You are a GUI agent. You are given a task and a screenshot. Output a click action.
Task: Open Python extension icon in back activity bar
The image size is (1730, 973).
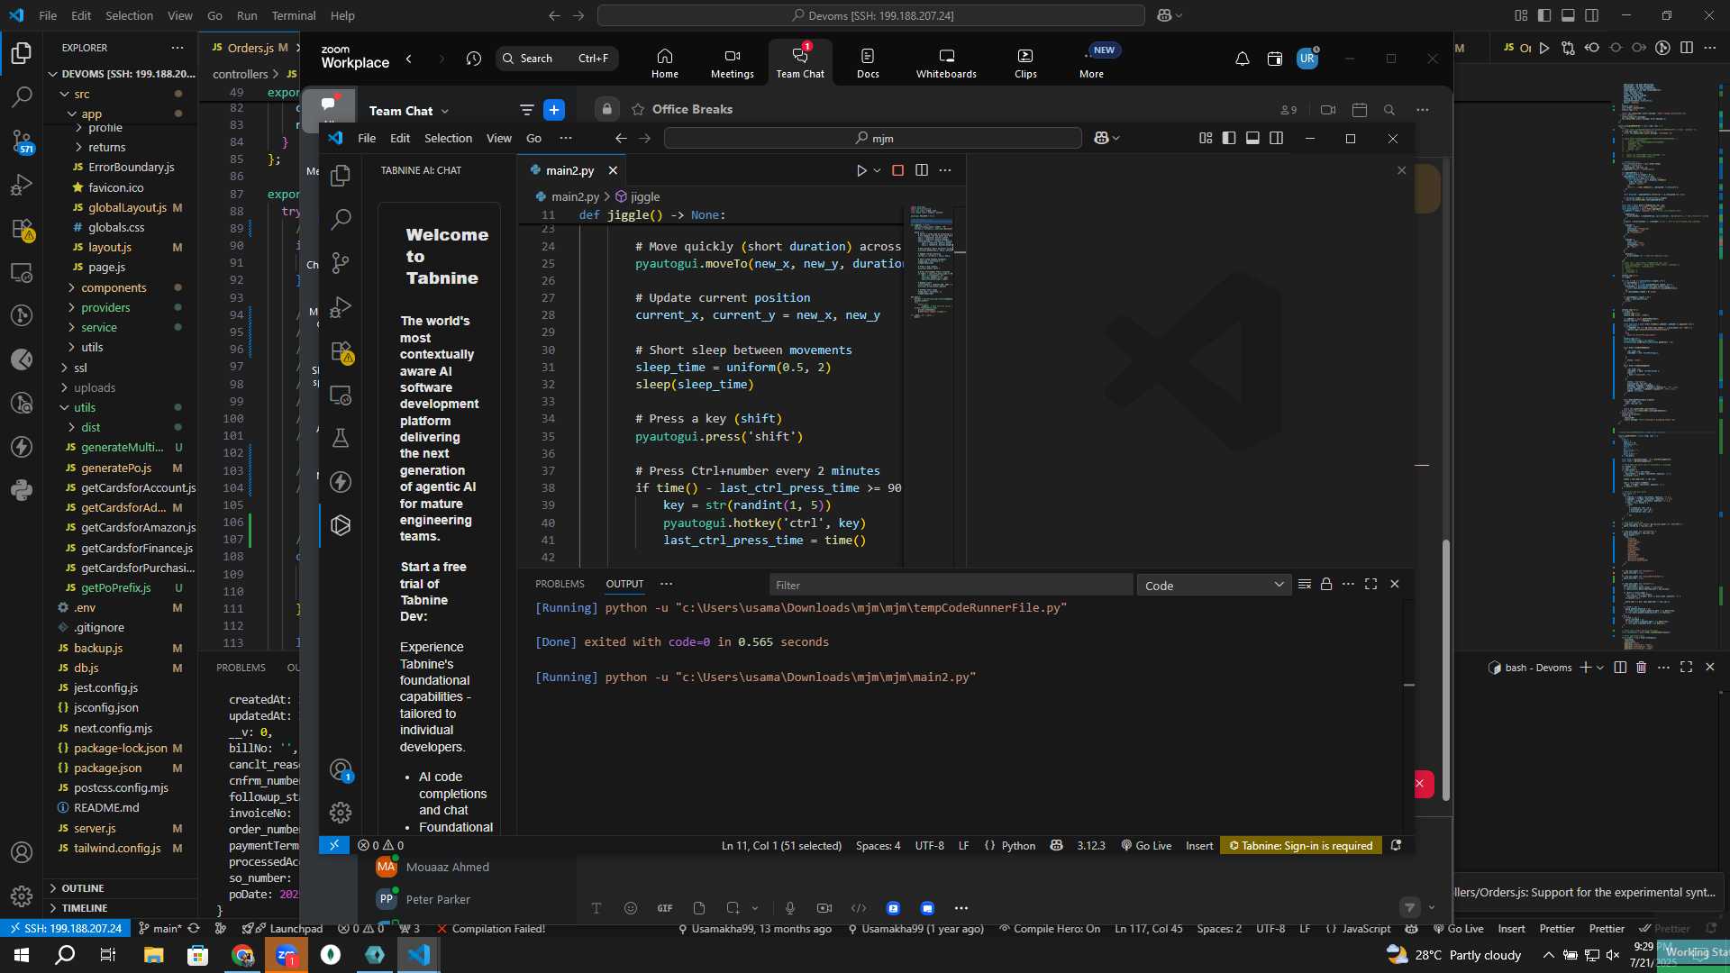tap(22, 490)
